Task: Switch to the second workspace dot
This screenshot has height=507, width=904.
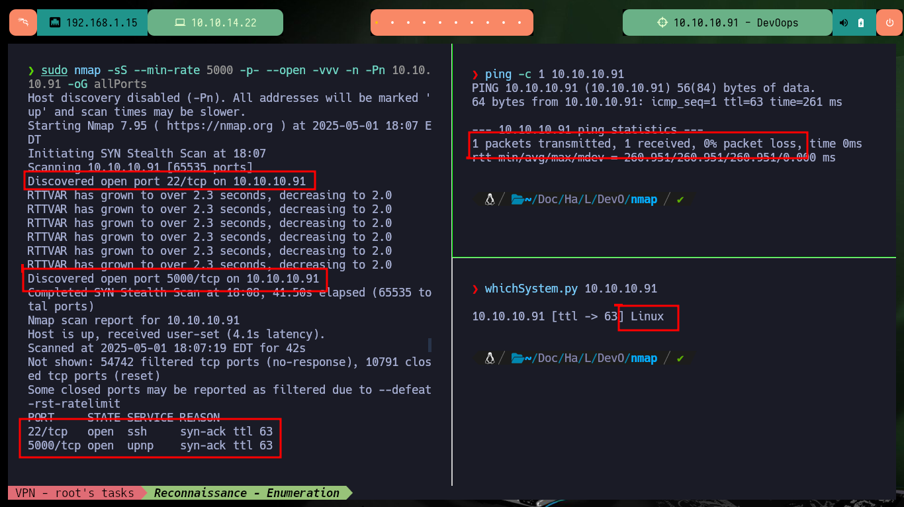Action: pos(394,23)
